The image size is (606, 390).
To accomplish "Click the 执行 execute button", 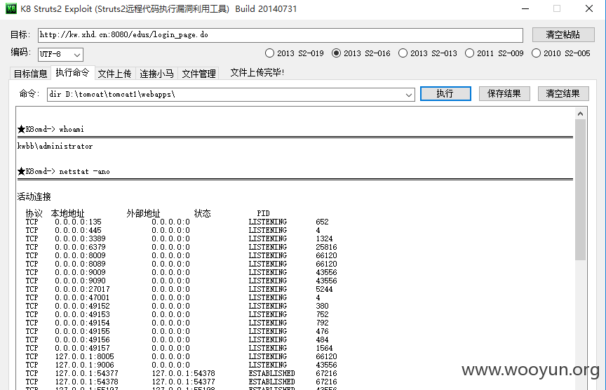I will 445,93.
